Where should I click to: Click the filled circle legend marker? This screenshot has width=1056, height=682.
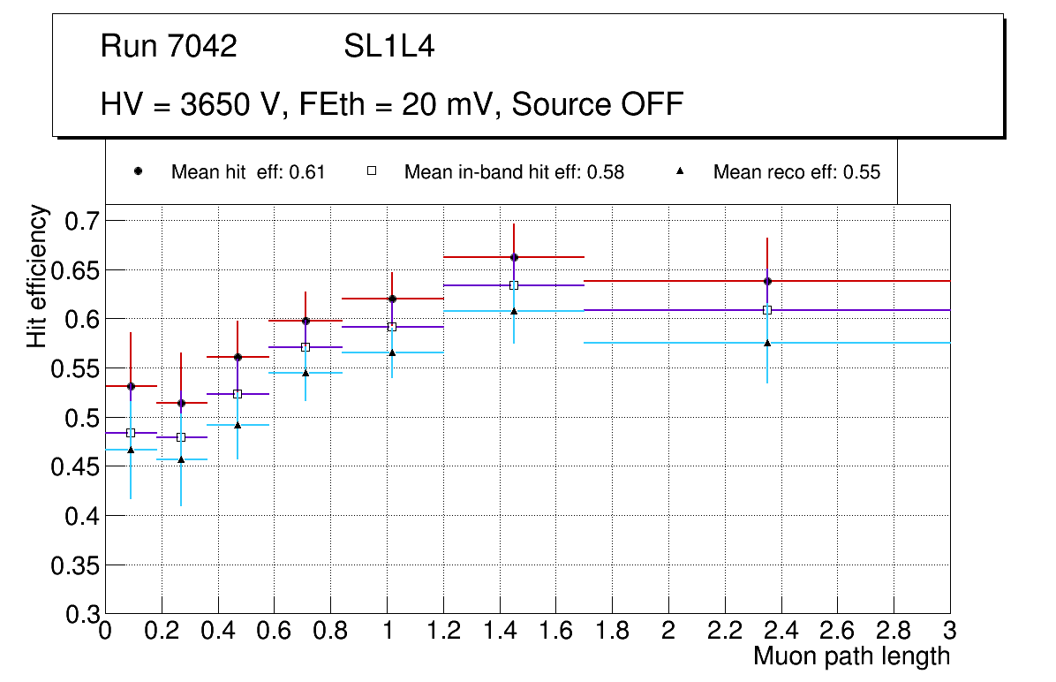point(139,171)
